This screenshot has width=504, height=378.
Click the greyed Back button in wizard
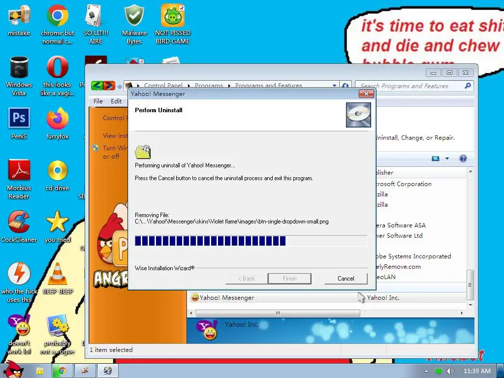click(247, 279)
